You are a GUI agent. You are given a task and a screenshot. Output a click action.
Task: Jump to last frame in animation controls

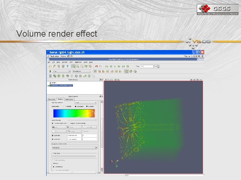[123, 66]
